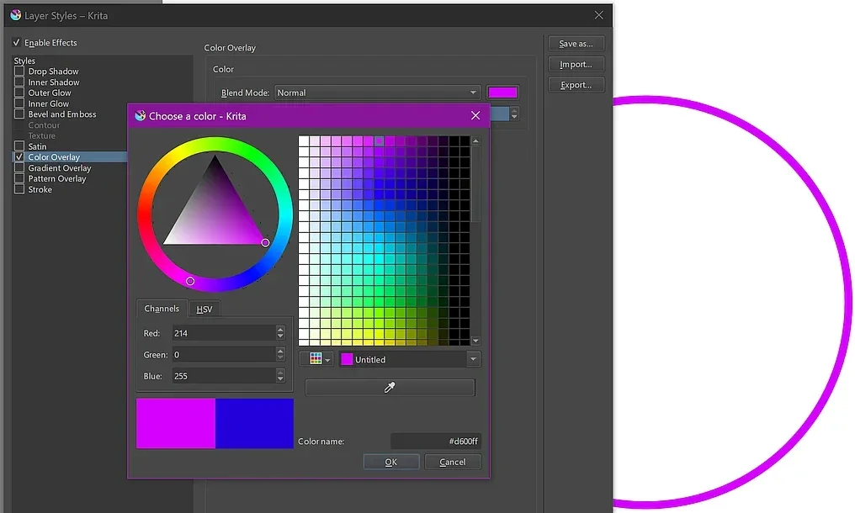The image size is (855, 513).
Task: Click the Blue value input field
Action: point(224,376)
